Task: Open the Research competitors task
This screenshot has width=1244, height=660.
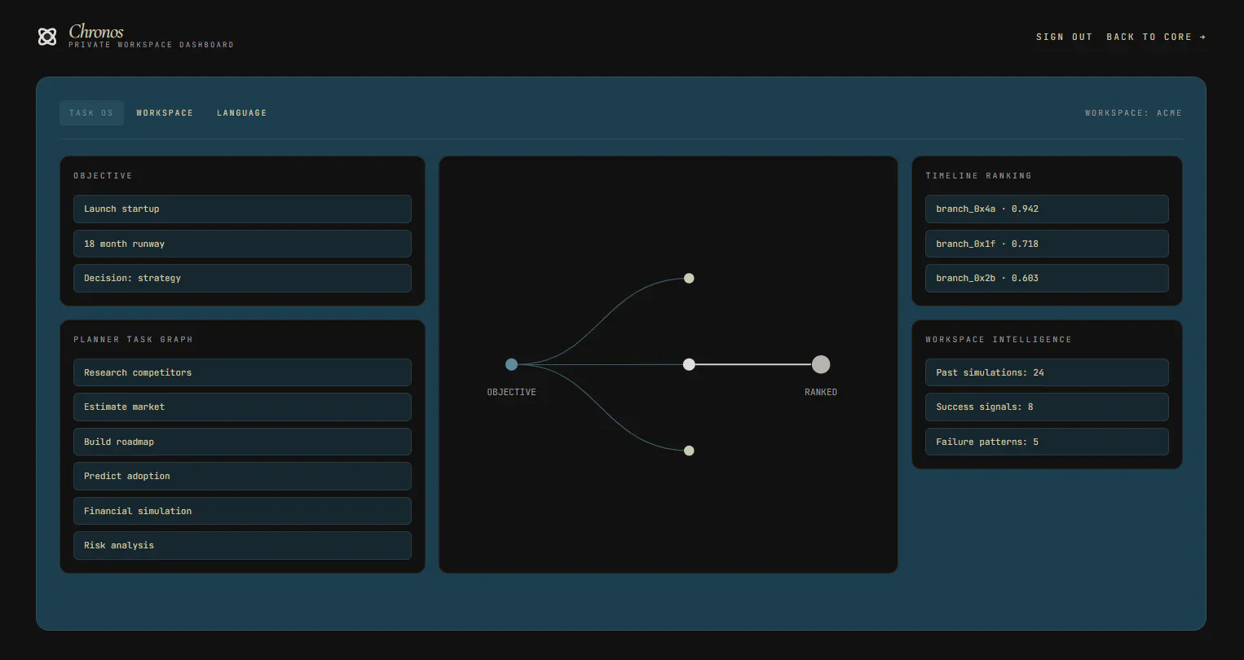Action: tap(242, 372)
